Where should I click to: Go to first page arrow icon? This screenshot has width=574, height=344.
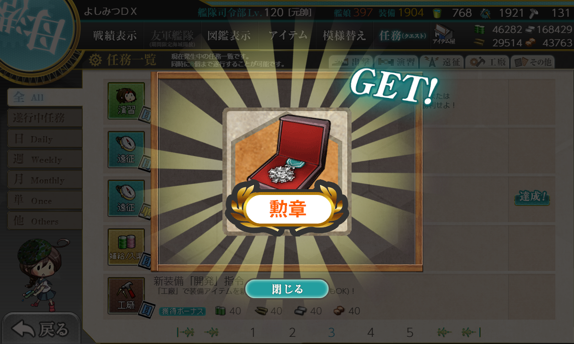pyautogui.click(x=186, y=332)
